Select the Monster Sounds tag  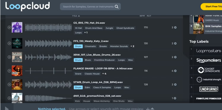pos(119,46)
